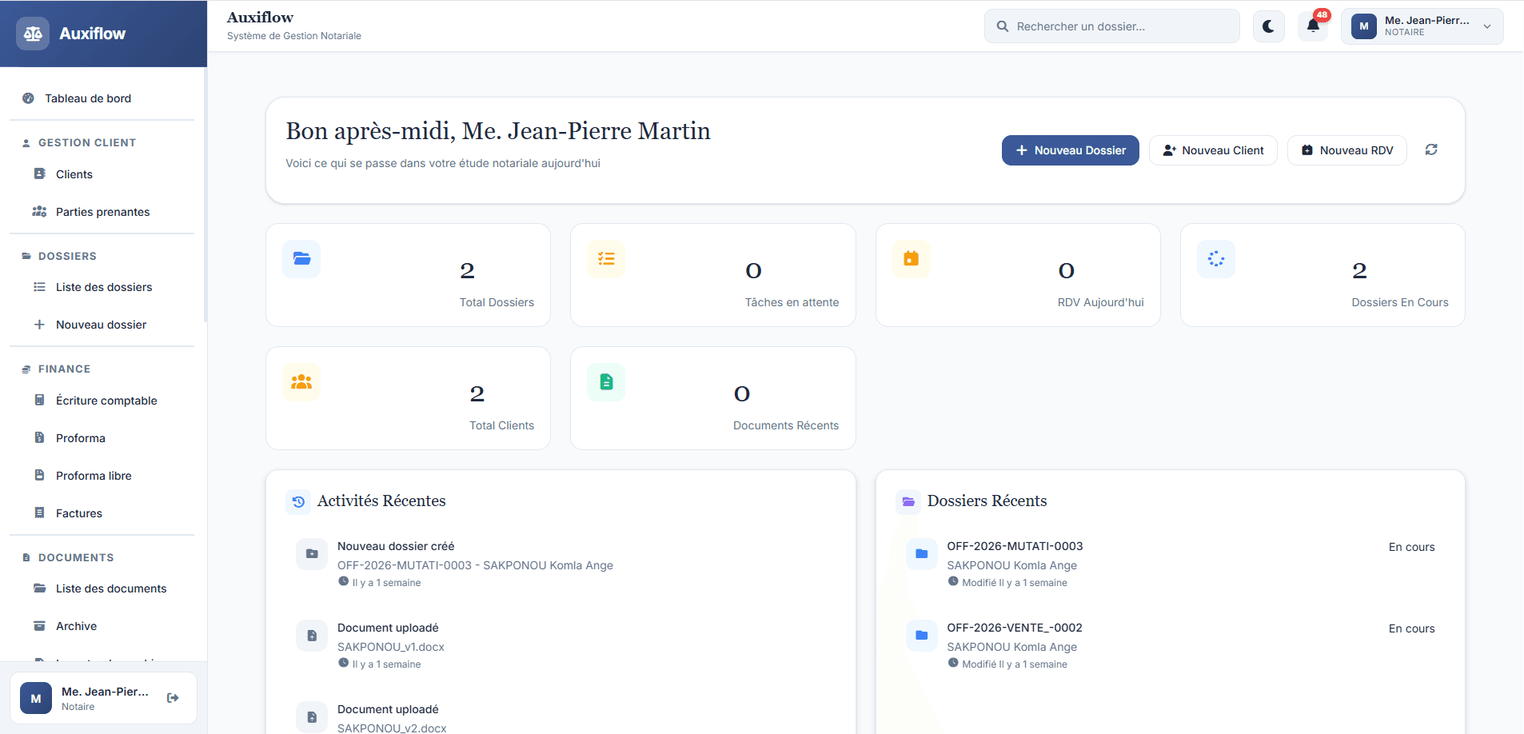Click the Total Clients people icon

[x=301, y=382]
